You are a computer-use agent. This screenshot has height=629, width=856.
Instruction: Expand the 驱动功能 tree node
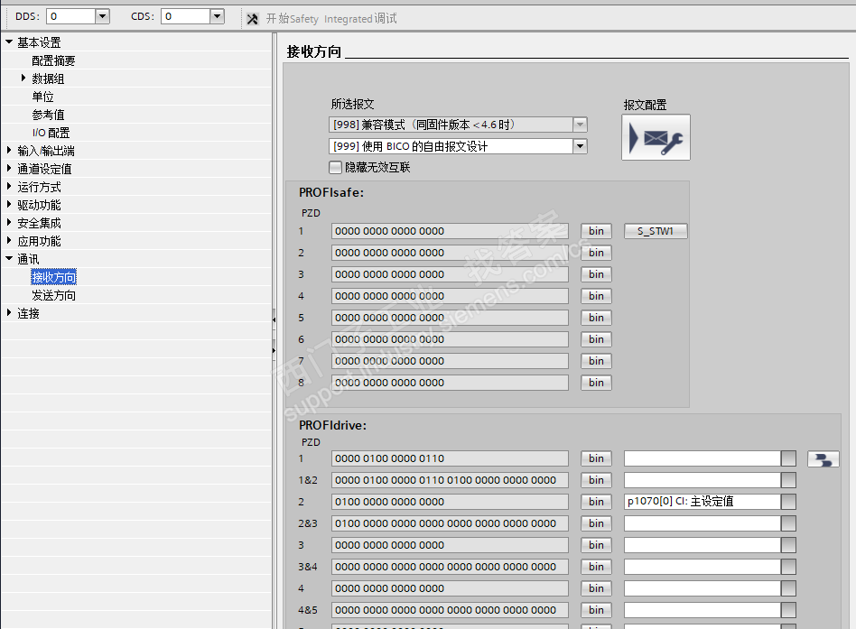click(x=9, y=204)
